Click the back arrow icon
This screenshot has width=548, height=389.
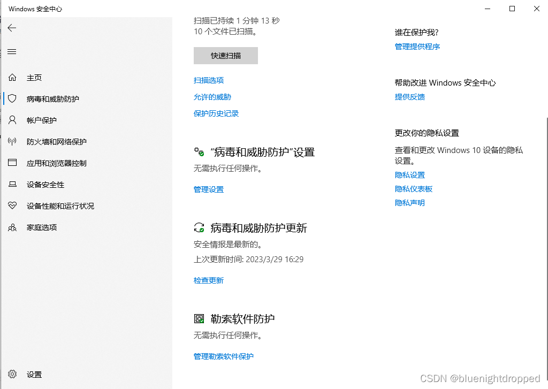coord(12,28)
